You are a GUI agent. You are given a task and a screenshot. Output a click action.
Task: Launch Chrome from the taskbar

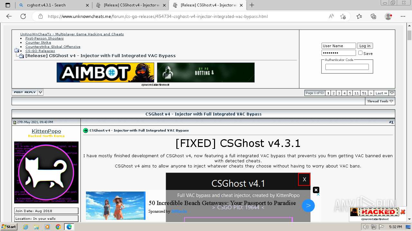tap(58, 227)
